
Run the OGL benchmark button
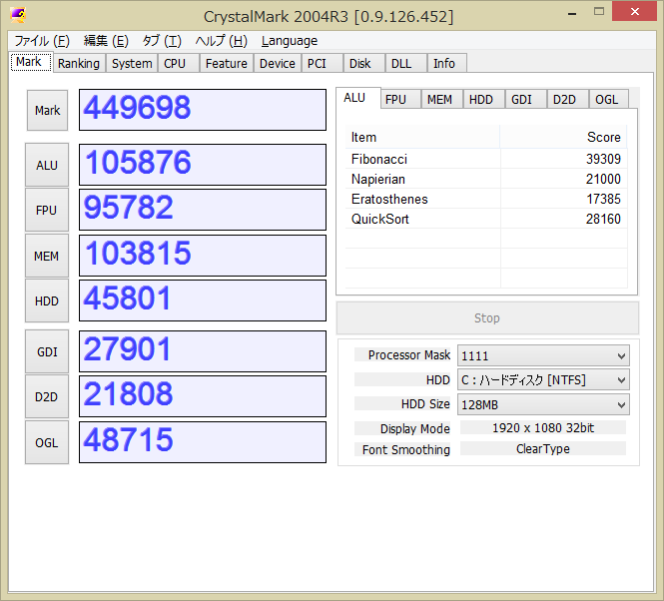coord(47,442)
